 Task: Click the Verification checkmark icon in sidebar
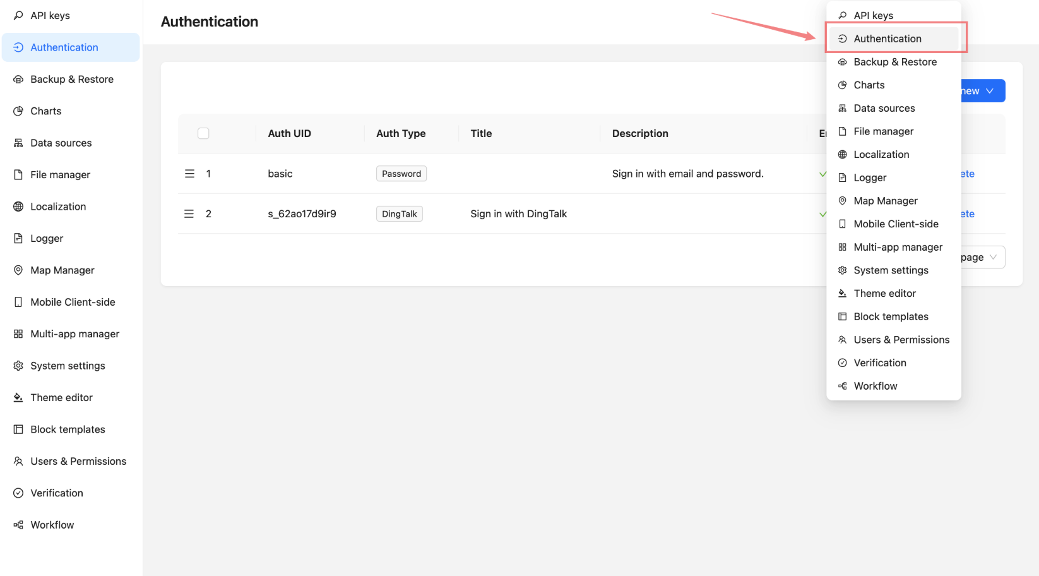tap(18, 493)
